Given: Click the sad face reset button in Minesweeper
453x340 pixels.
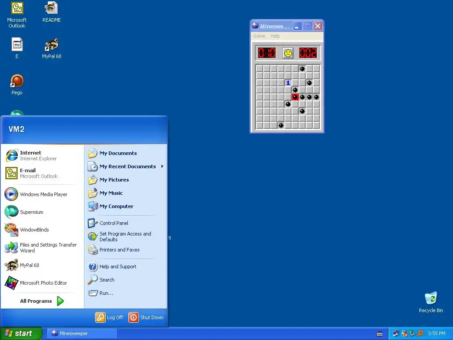Looking at the screenshot, I should click(288, 53).
